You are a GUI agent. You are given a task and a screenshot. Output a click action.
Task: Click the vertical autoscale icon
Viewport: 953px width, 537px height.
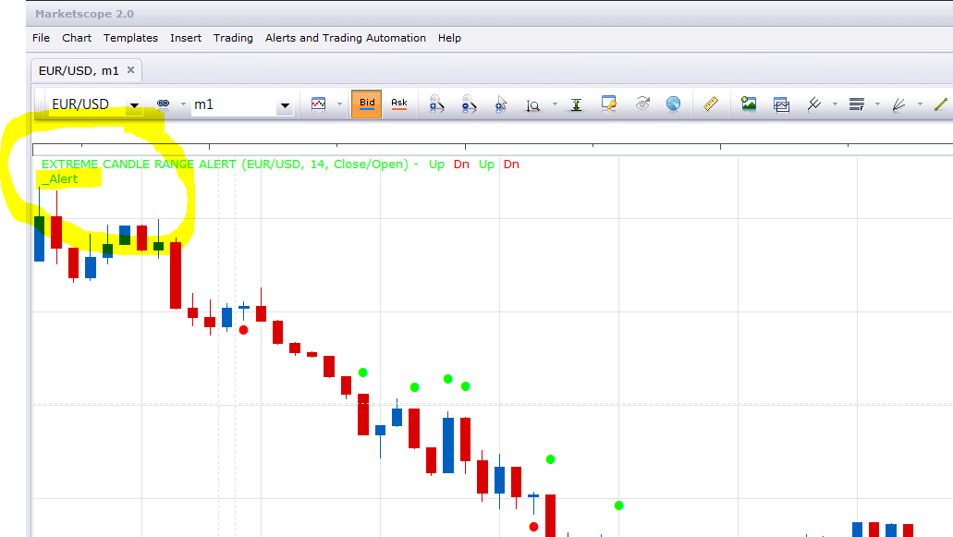[576, 104]
